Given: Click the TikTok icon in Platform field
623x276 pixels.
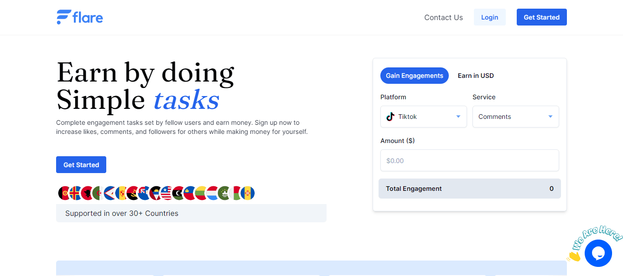Looking at the screenshot, I should [x=390, y=117].
